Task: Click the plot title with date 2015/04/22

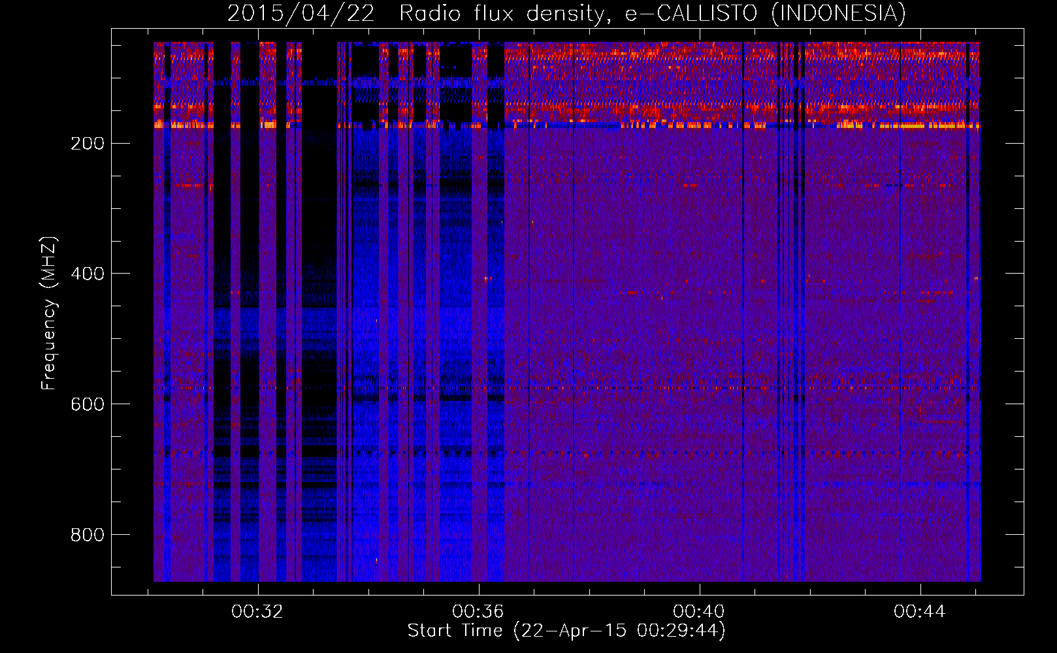Action: pos(566,13)
